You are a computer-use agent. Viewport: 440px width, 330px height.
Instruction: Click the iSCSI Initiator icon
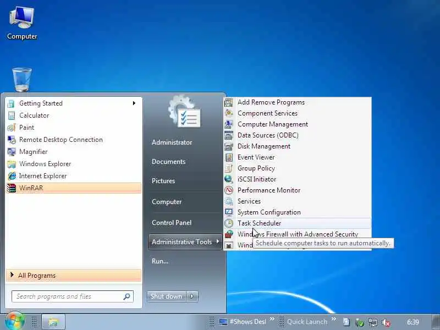tap(229, 179)
